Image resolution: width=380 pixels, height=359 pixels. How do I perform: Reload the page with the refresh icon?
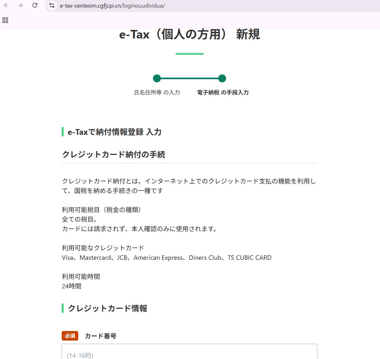pos(35,5)
